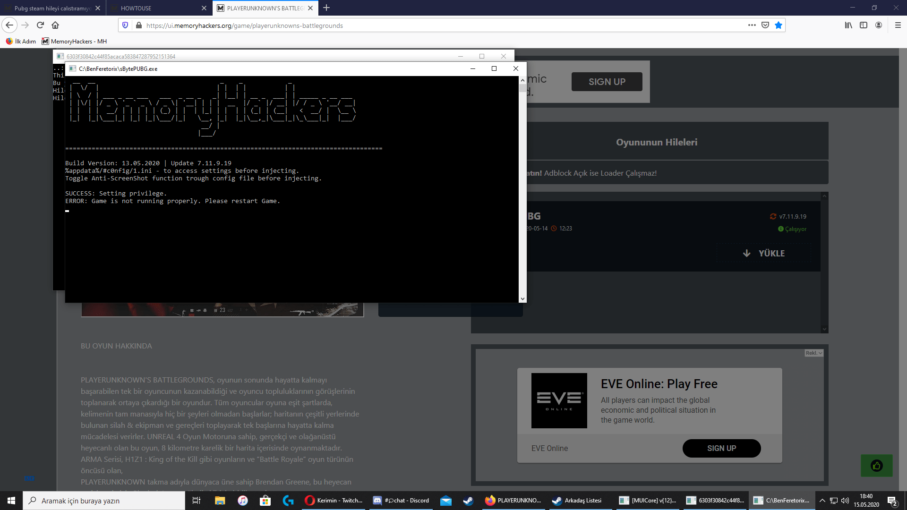Save page to Pocket
Screen dimensions: 907x510
[x=765, y=25]
